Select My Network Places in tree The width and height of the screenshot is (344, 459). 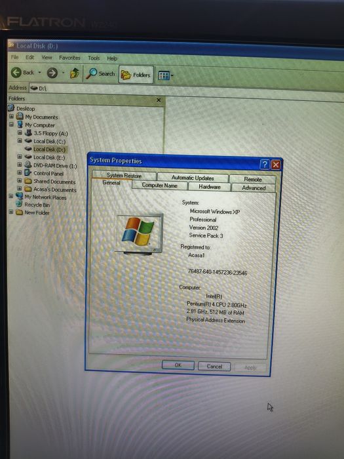coord(45,197)
